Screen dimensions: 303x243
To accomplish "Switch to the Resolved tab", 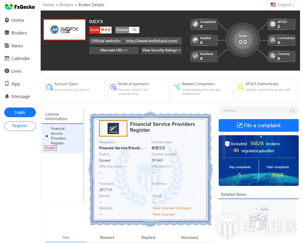I will [x=189, y=237].
